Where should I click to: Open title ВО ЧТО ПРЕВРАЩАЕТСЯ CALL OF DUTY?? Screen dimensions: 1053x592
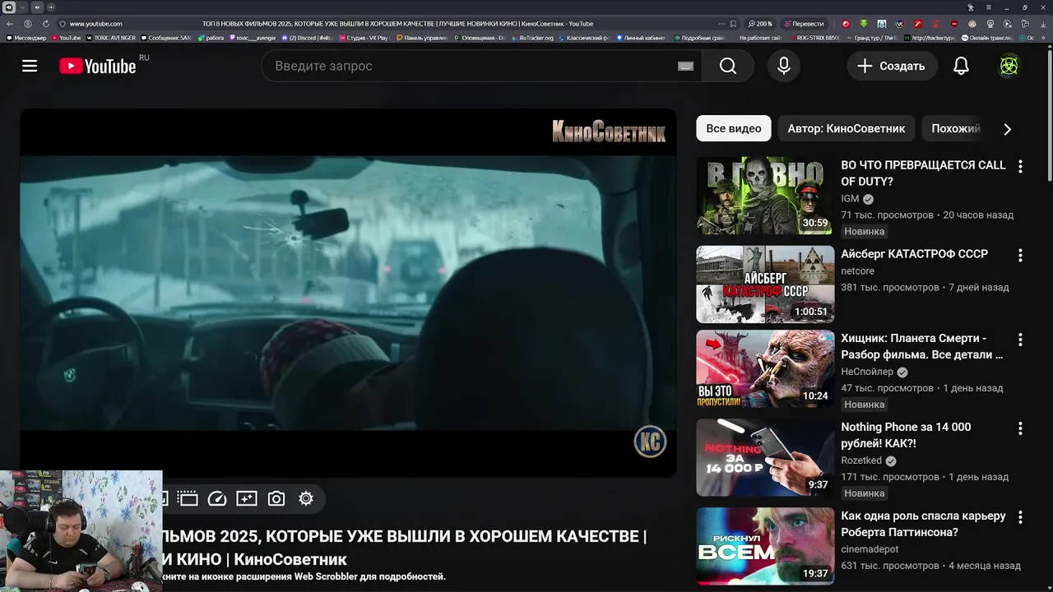(x=923, y=173)
